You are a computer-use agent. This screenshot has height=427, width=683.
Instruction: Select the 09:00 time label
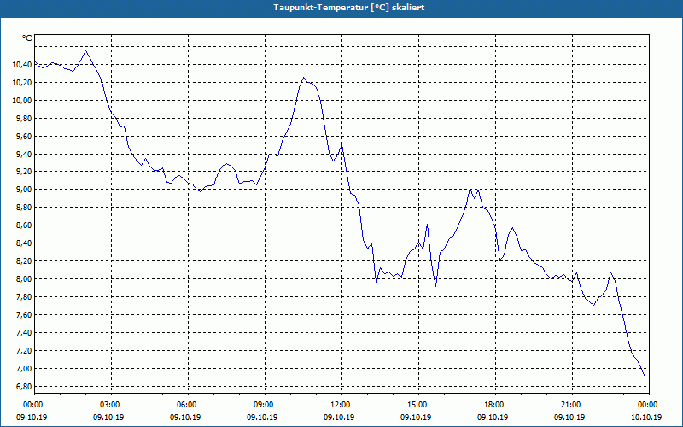[x=265, y=405]
